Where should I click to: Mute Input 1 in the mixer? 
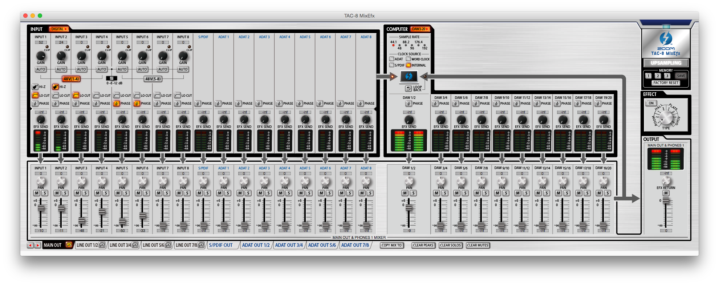pyautogui.click(x=37, y=193)
